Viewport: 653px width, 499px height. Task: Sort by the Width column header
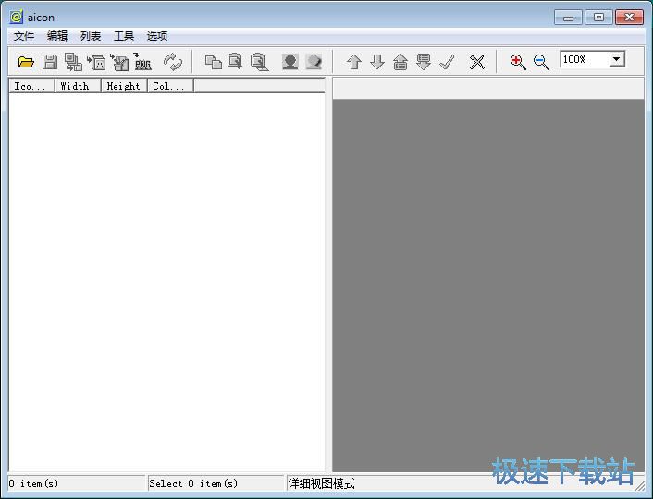pyautogui.click(x=79, y=86)
